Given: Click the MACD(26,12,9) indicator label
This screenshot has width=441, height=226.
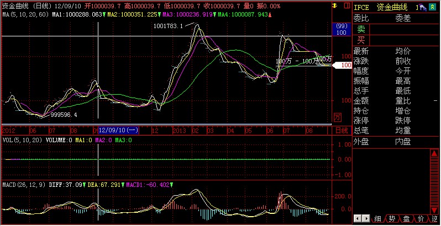Looking at the screenshot, I should click(24, 185).
